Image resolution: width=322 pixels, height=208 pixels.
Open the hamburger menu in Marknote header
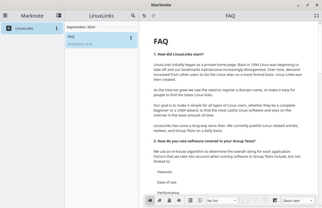5,15
